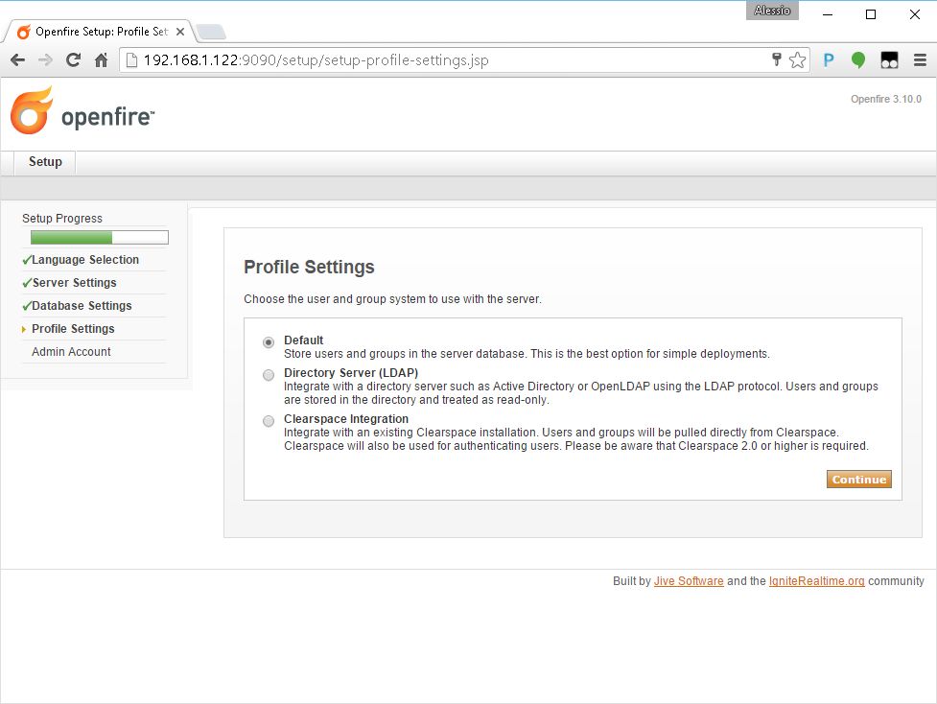Click the saved password key icon
Image resolution: width=937 pixels, height=704 pixels.
(x=777, y=60)
